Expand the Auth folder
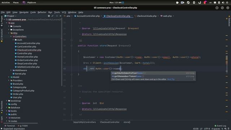 click(13, 40)
